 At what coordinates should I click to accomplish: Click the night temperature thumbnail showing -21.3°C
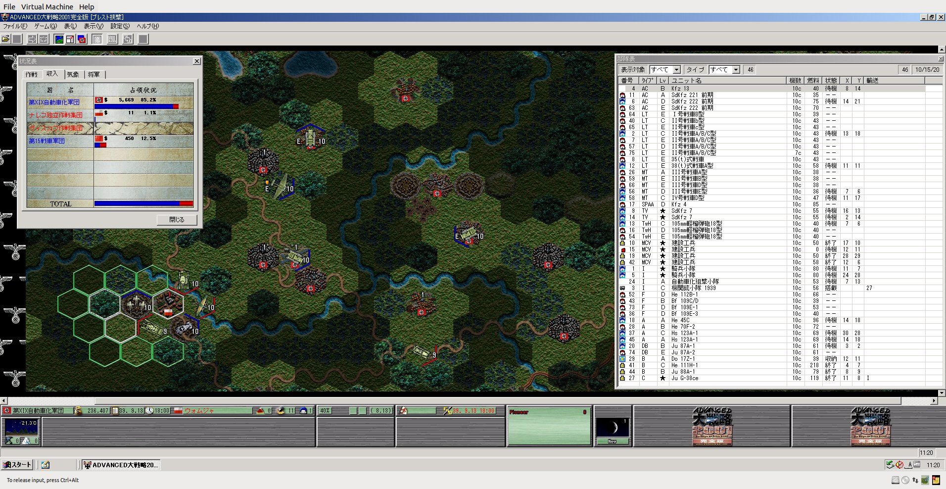[21, 427]
